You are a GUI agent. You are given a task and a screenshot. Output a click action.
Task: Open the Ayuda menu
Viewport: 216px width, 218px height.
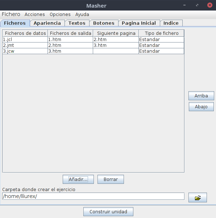click(x=82, y=14)
